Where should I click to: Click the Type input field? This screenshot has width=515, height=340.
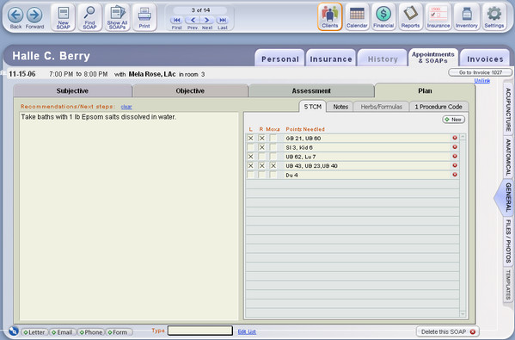click(x=200, y=331)
